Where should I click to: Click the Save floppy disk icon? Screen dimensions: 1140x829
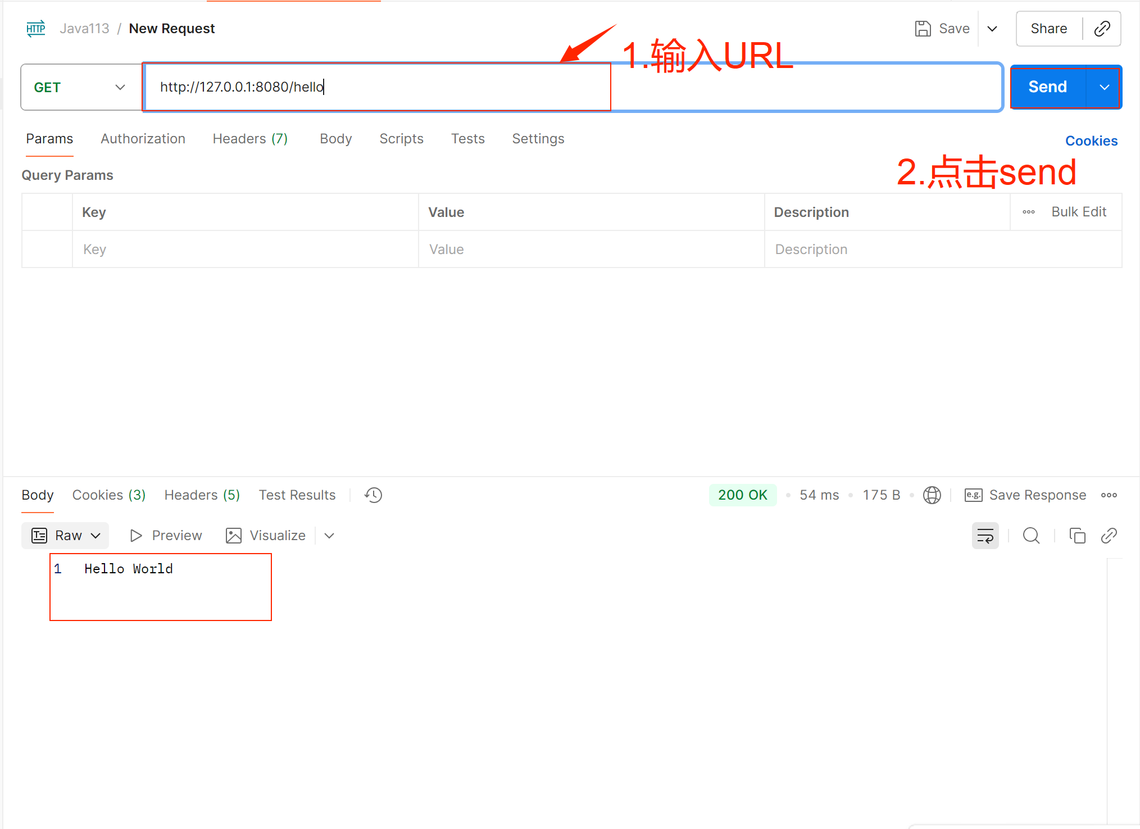click(x=923, y=29)
